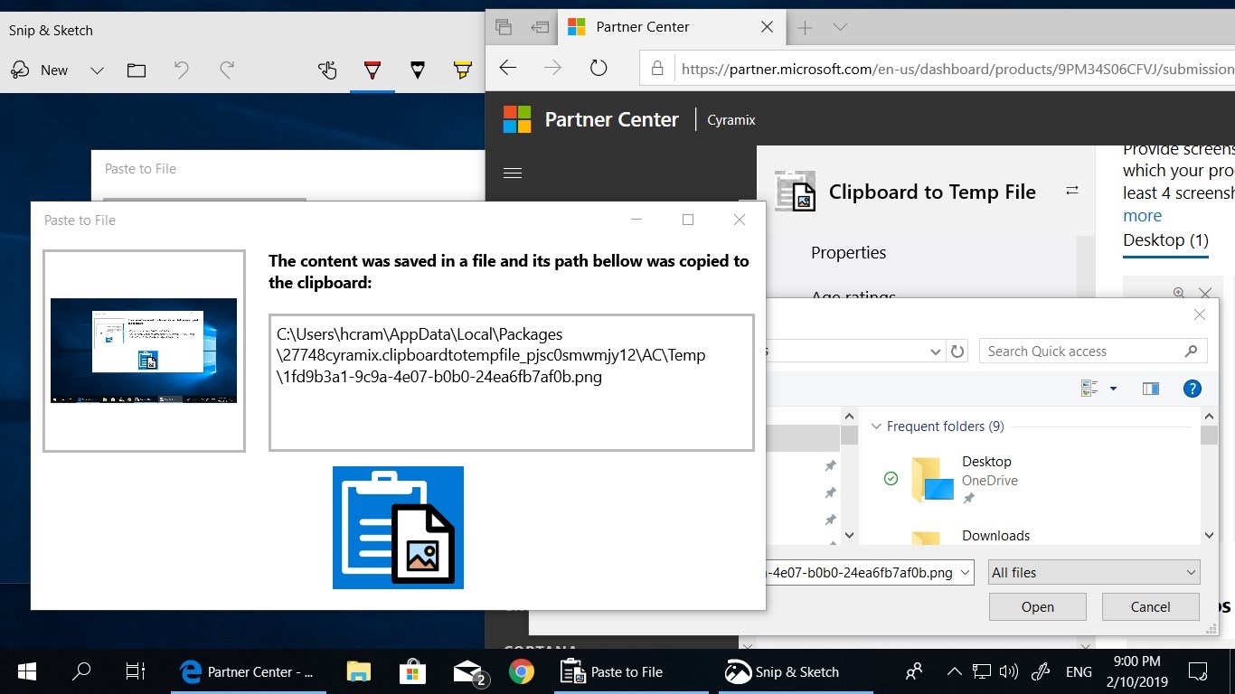Open Microsoft Store from taskbar
This screenshot has height=694, width=1235.
(x=413, y=671)
